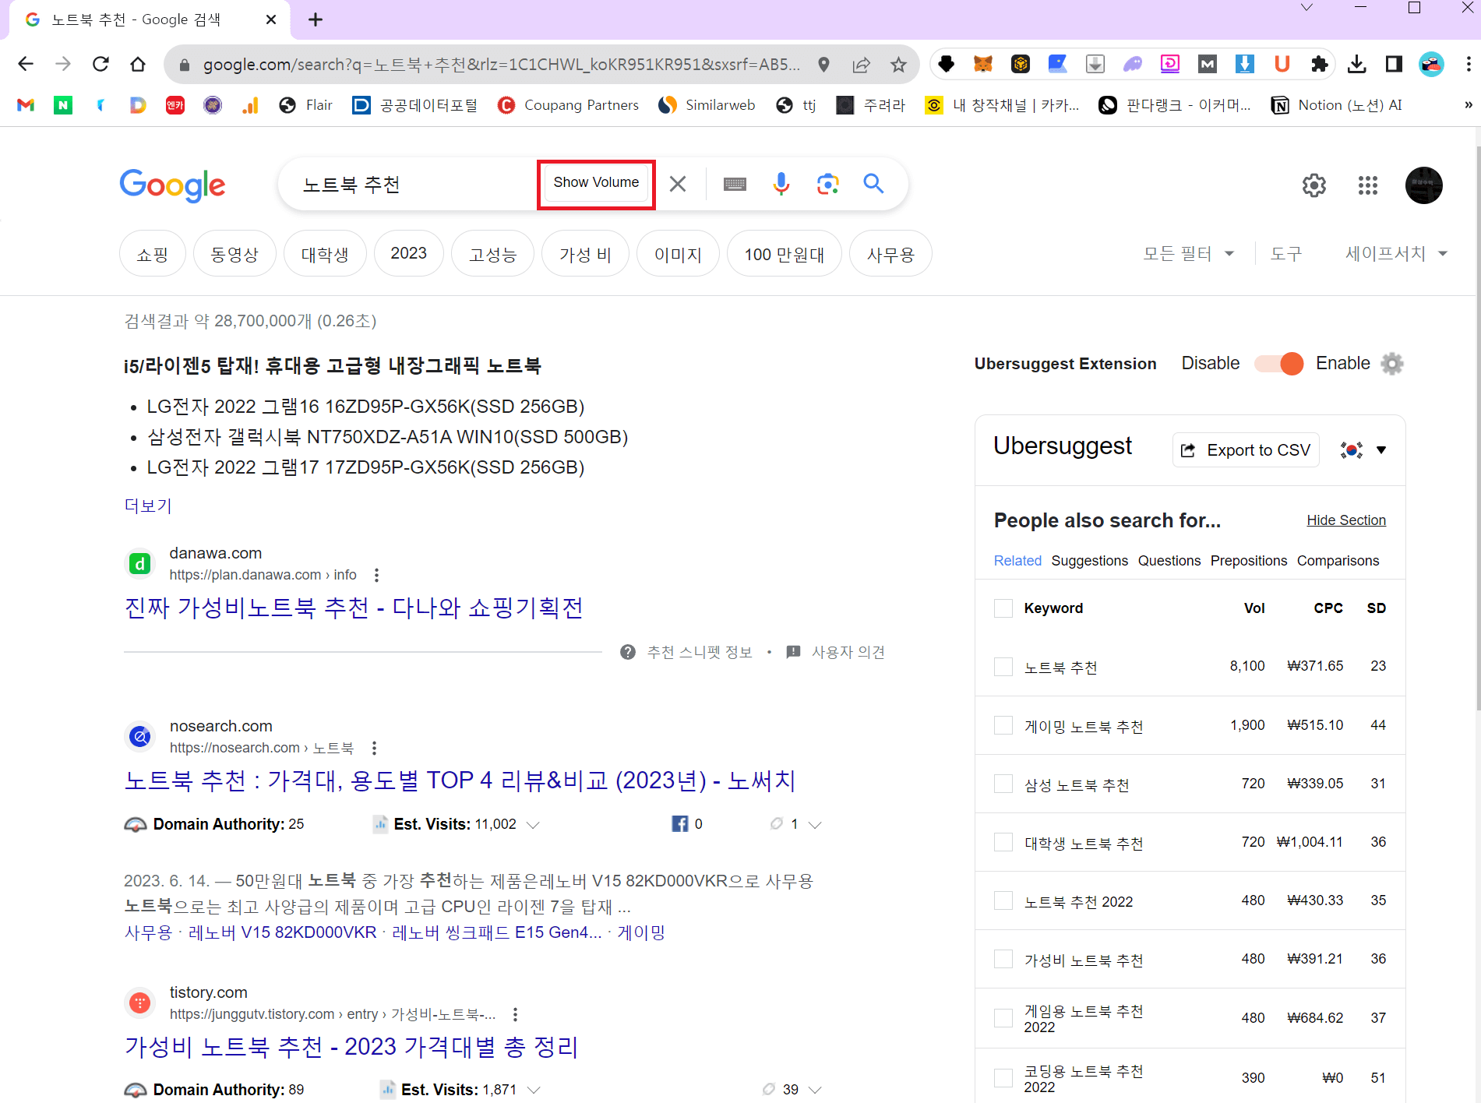Expand the 모든 필터 dropdown
The height and width of the screenshot is (1103, 1481).
pyautogui.click(x=1188, y=254)
